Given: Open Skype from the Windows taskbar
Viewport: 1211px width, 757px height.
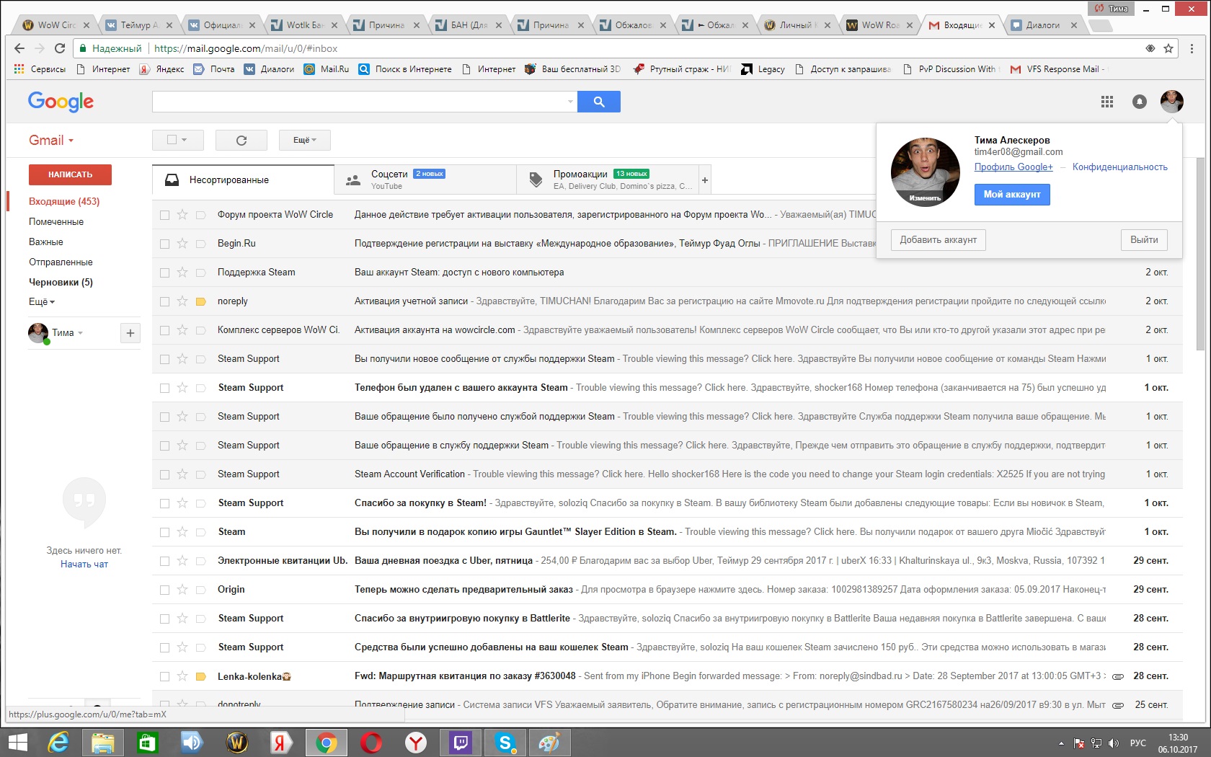Looking at the screenshot, I should (505, 742).
